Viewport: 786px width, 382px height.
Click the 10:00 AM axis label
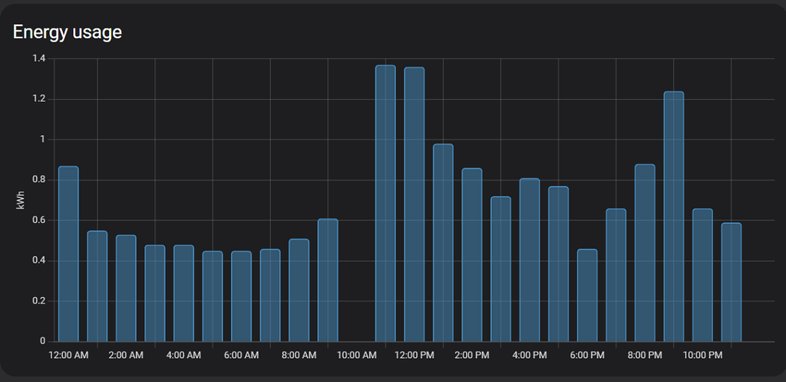click(x=356, y=355)
